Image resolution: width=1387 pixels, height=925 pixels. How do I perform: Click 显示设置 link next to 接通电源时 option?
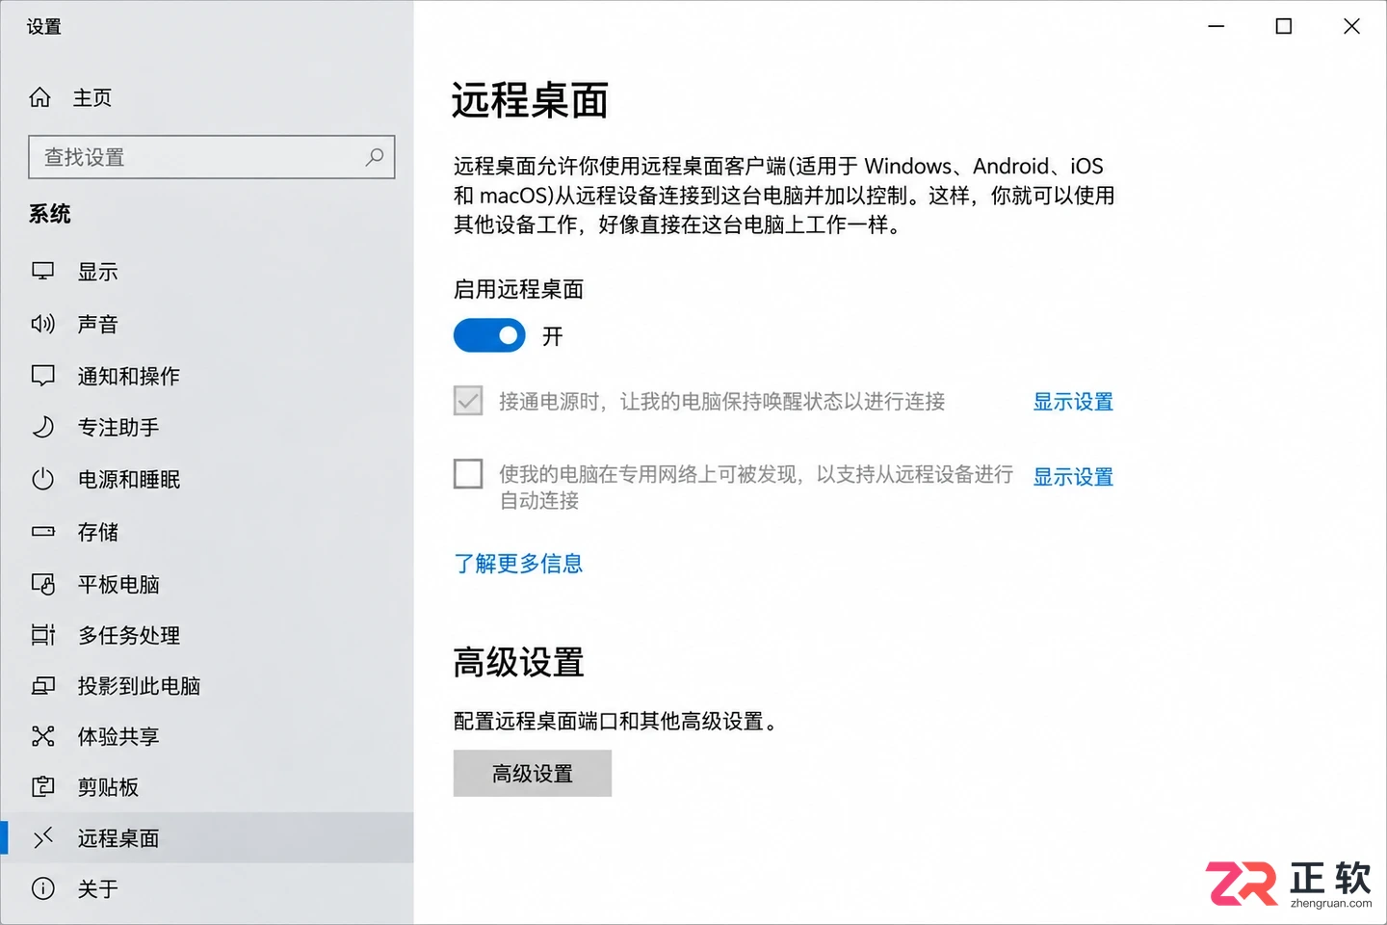pyautogui.click(x=1073, y=402)
